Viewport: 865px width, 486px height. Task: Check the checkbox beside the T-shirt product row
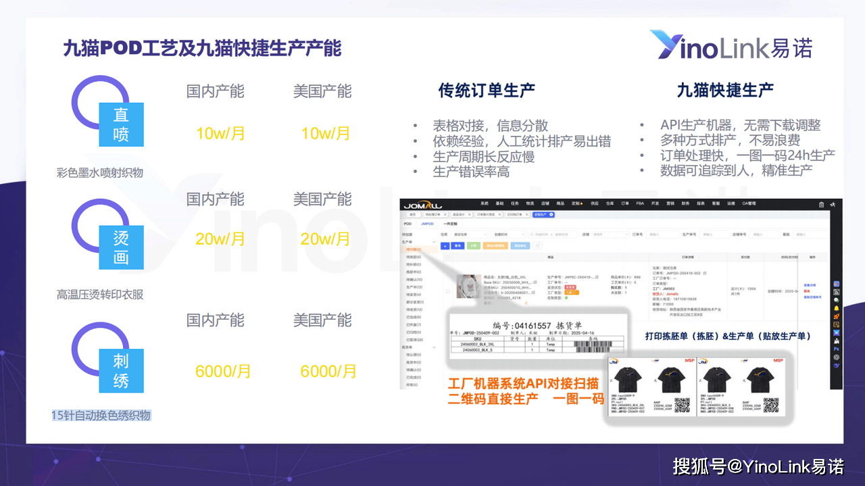(447, 291)
